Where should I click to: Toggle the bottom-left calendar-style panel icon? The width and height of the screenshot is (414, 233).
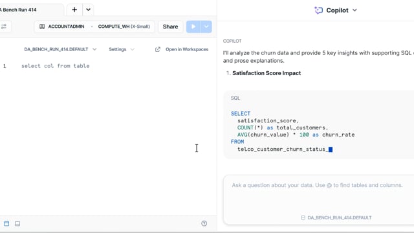click(6, 224)
